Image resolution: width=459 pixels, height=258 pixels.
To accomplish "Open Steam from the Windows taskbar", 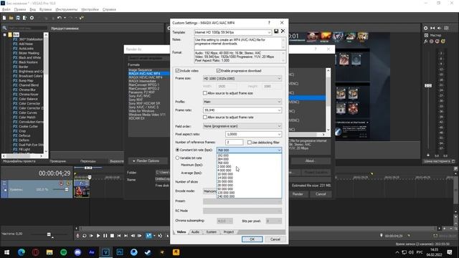I will click(x=148, y=252).
